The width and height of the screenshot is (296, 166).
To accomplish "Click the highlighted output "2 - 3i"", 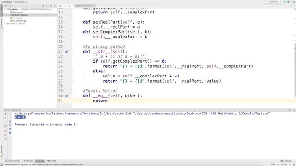I will pos(20,117).
